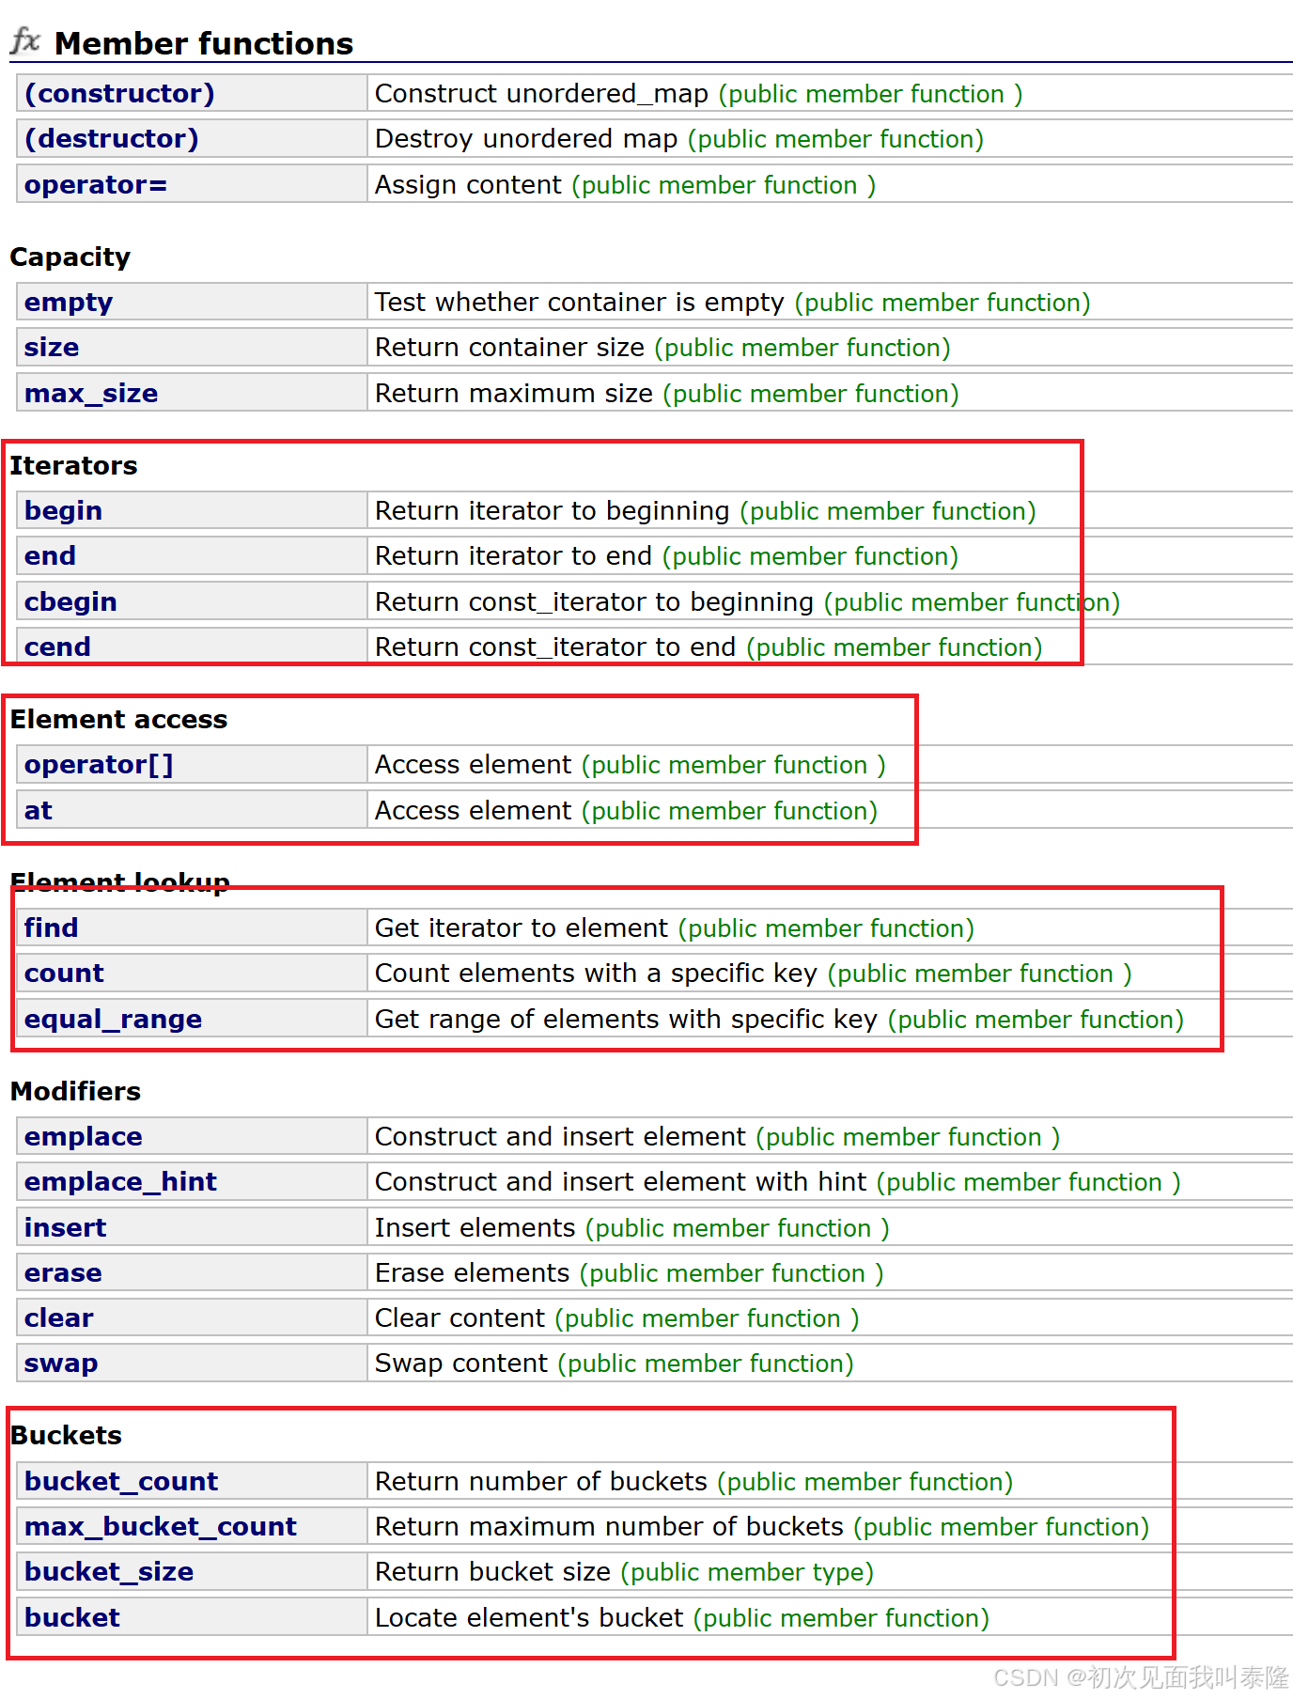Viewport: 1293px width, 1699px height.
Task: Click 'Locate element's bucket' description
Action: click(x=529, y=1618)
